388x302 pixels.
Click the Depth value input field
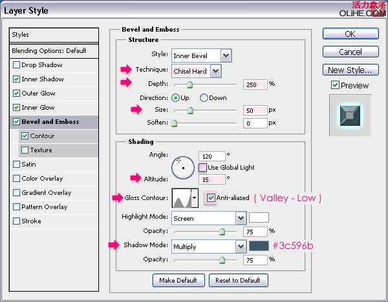(x=255, y=84)
